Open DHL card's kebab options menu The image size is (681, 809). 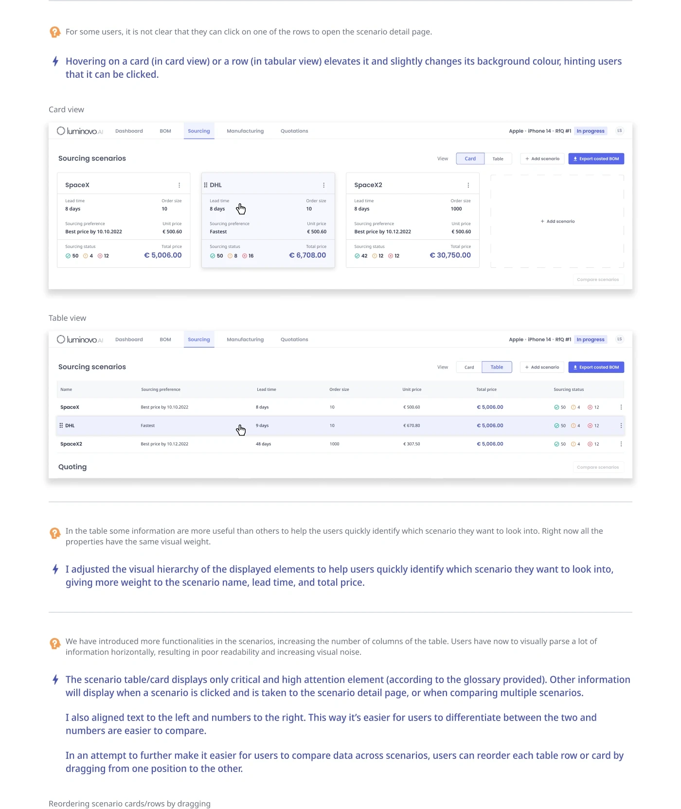tap(323, 185)
